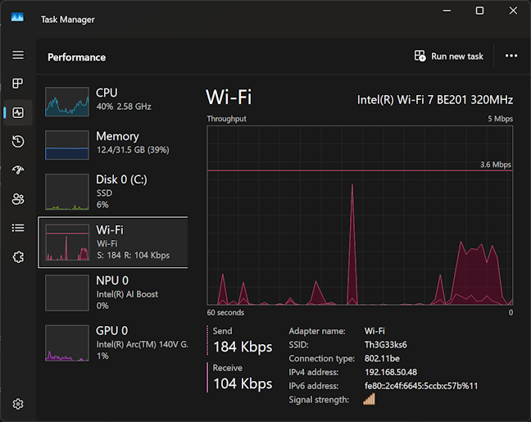Click the NPU 0 mini graph thumbnail
Image resolution: width=531 pixels, height=422 pixels.
point(67,293)
